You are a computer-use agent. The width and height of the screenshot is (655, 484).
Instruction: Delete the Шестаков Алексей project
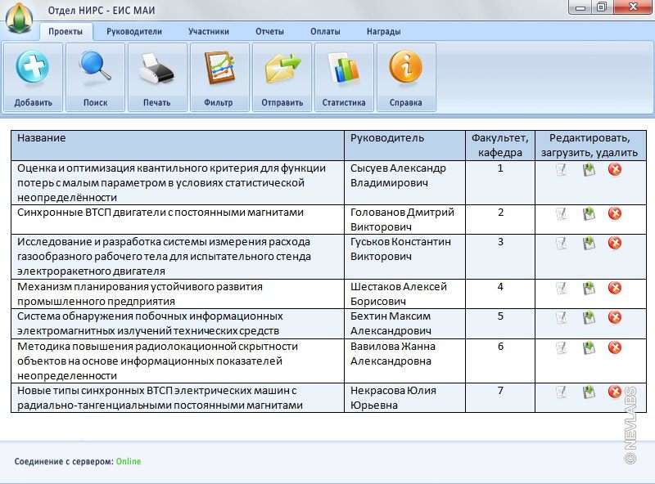click(615, 288)
